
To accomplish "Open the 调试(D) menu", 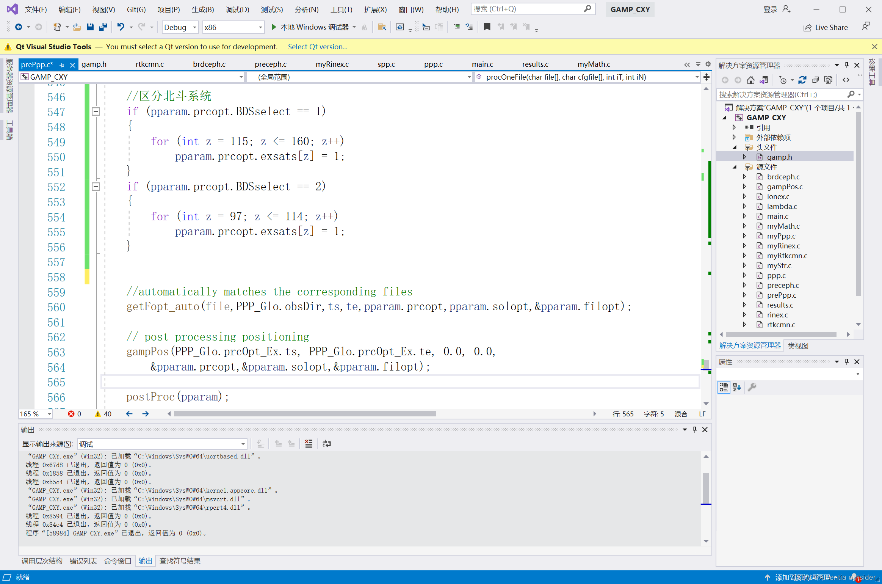I will [237, 9].
